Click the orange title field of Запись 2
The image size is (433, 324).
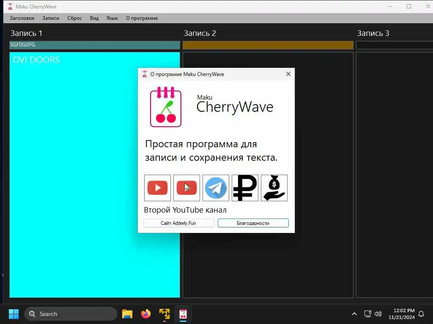tap(268, 45)
